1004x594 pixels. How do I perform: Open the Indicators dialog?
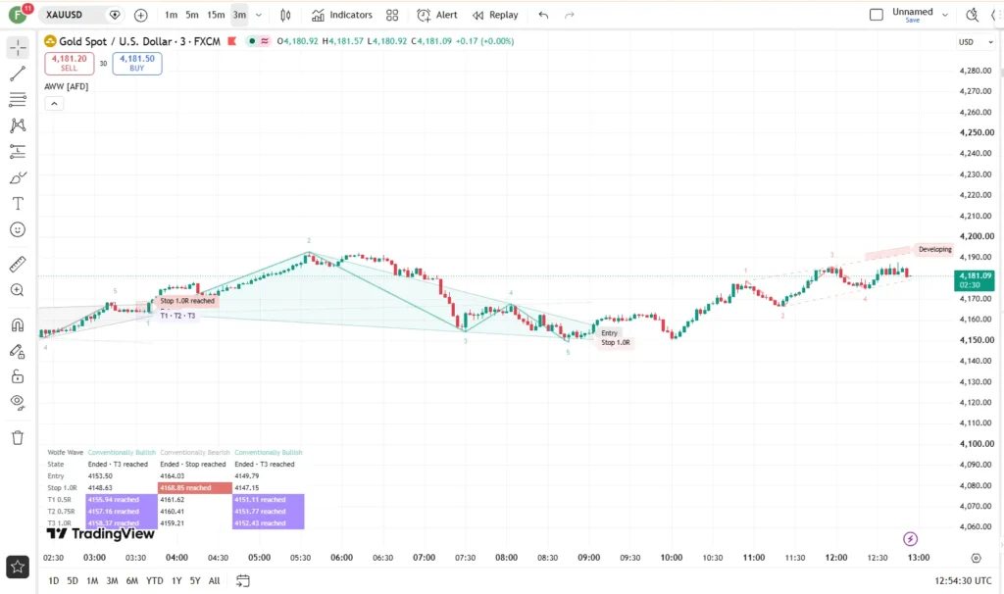[x=342, y=15]
